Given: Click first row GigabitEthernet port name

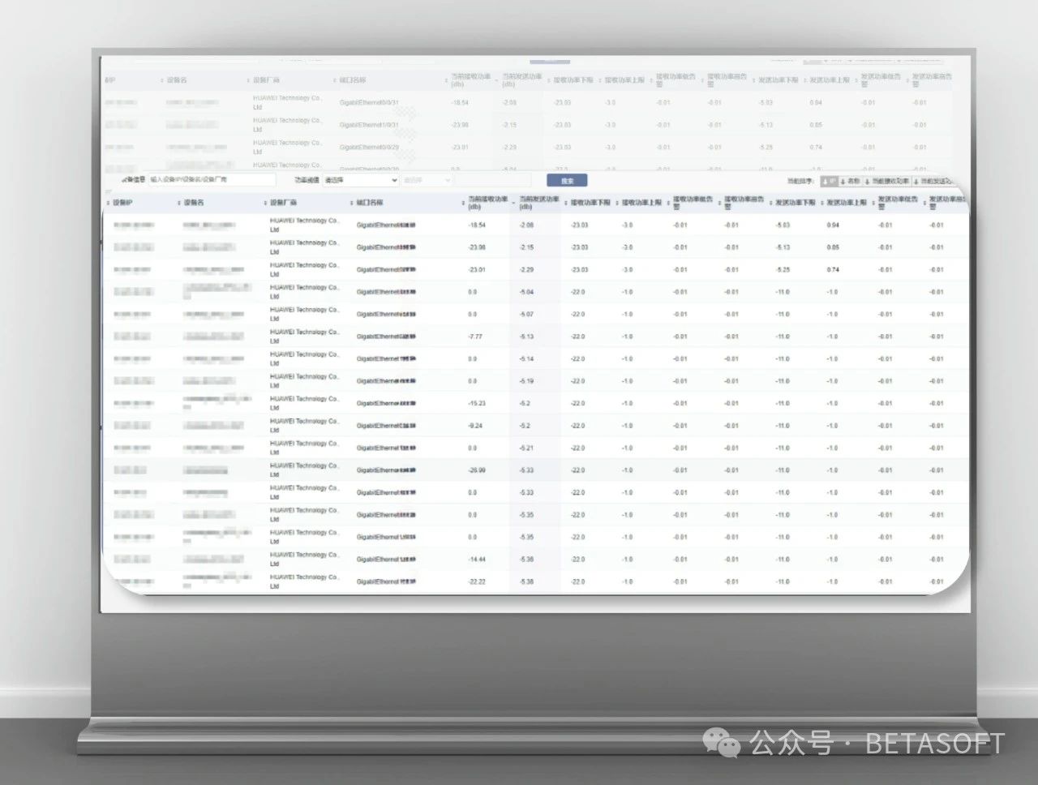Looking at the screenshot, I should tap(385, 225).
